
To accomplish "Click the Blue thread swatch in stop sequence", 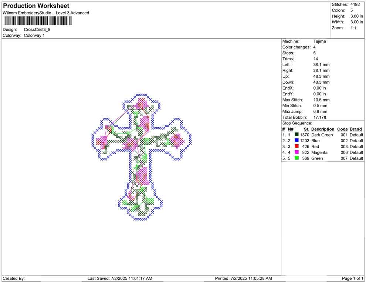I will tap(296, 141).
